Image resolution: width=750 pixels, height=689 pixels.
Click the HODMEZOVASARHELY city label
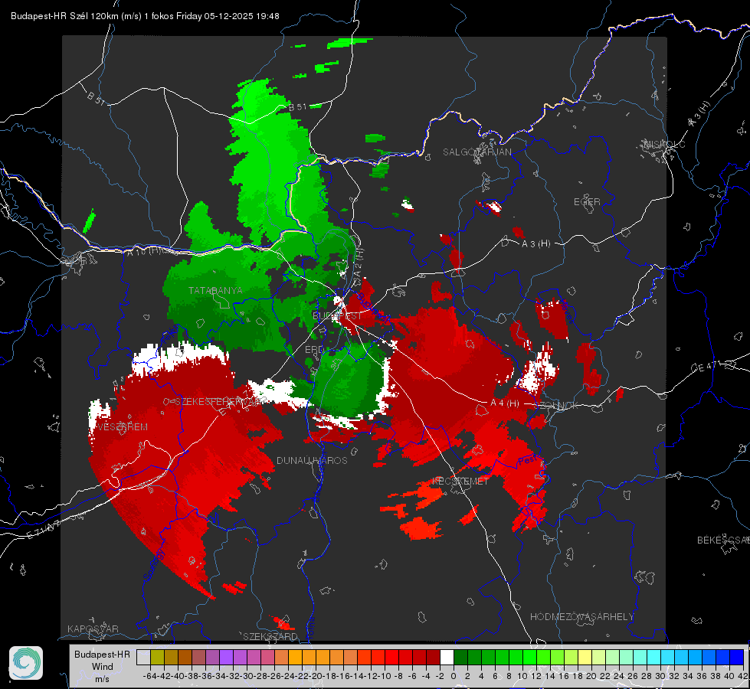pyautogui.click(x=581, y=617)
